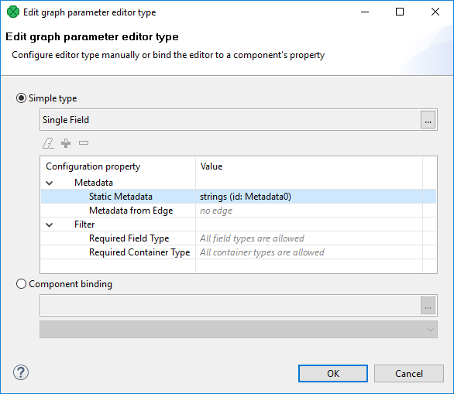
Task: Select the Metadata from Edge row
Action: [239, 211]
